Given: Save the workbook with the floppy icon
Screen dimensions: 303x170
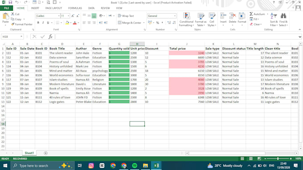Looking at the screenshot, I should pyautogui.click(x=10, y=2).
